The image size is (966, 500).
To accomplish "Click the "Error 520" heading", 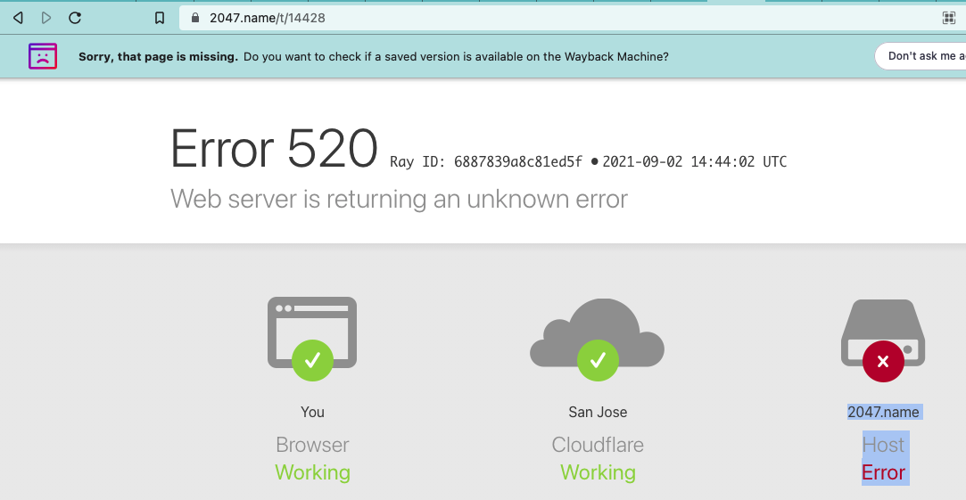I will point(274,148).
